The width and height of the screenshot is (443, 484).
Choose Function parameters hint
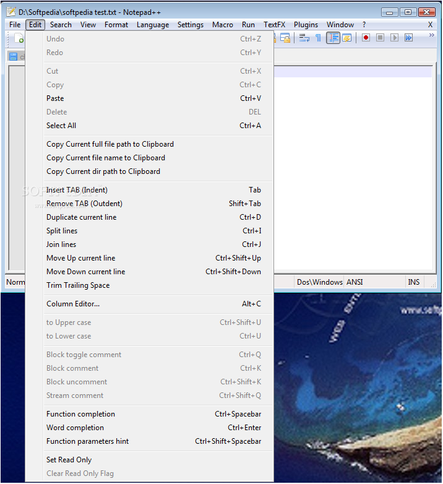click(x=150, y=441)
